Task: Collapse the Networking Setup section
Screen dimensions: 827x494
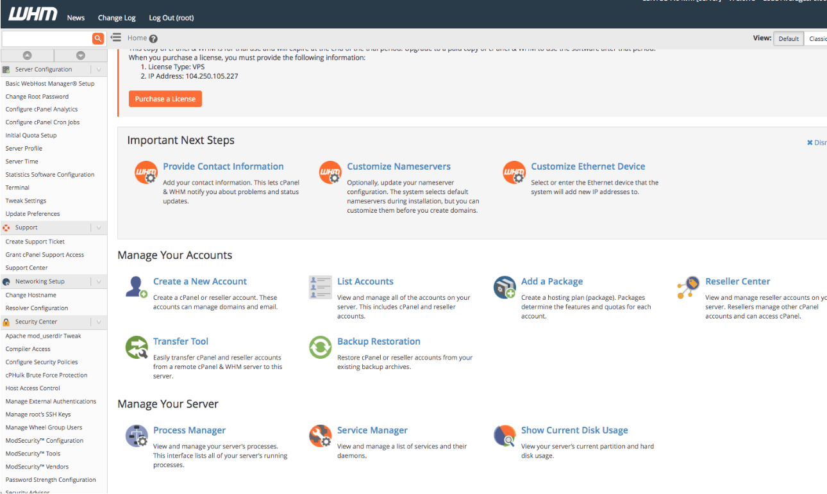Action: click(x=99, y=281)
